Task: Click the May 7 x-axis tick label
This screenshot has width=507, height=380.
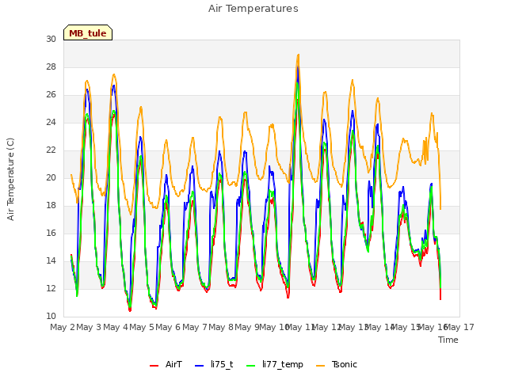Action: tap(195, 327)
